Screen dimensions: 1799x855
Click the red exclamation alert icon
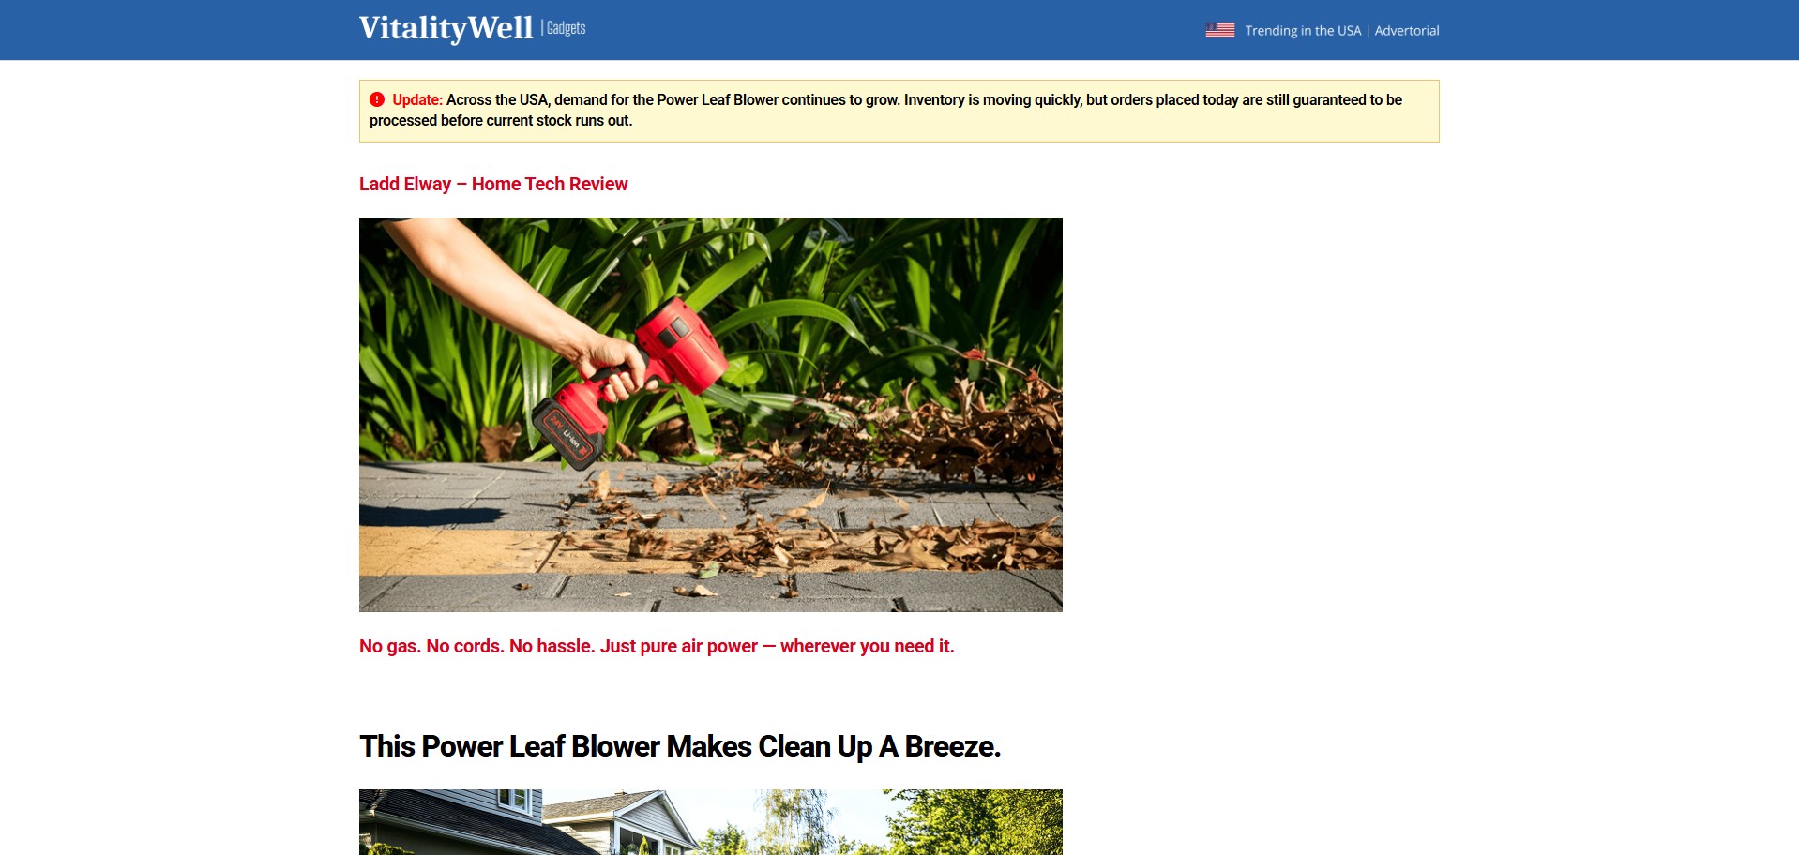tap(377, 99)
